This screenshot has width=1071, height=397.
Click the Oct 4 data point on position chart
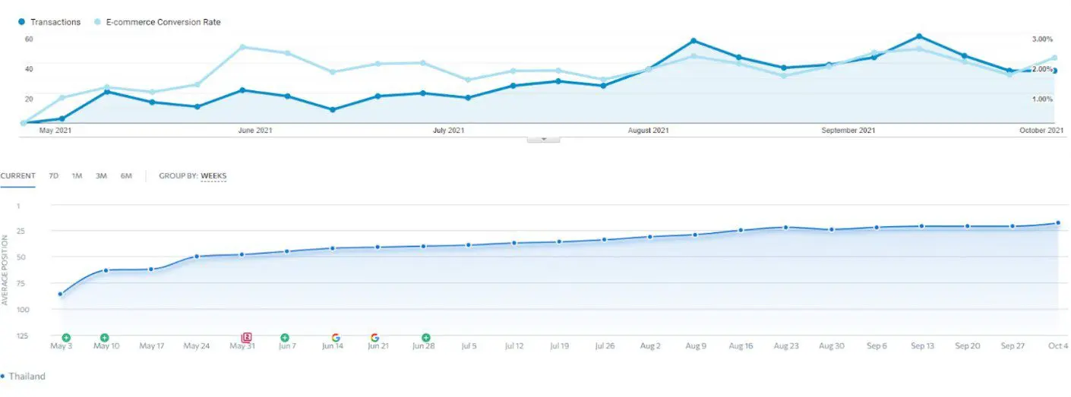pyautogui.click(x=1057, y=223)
